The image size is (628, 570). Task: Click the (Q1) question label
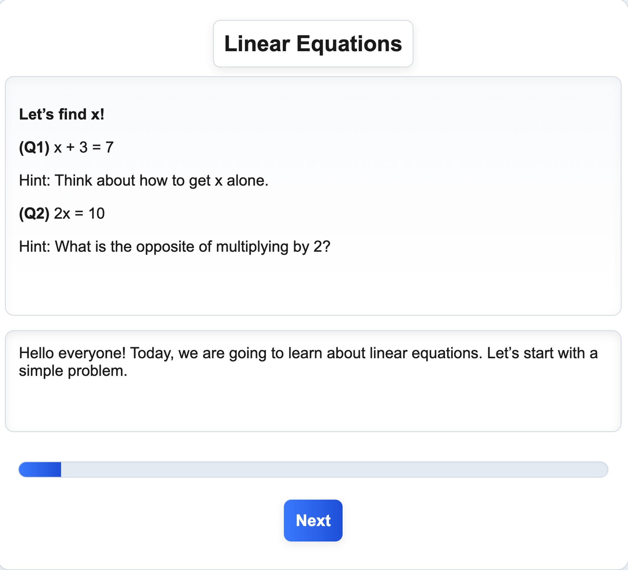[x=34, y=147]
